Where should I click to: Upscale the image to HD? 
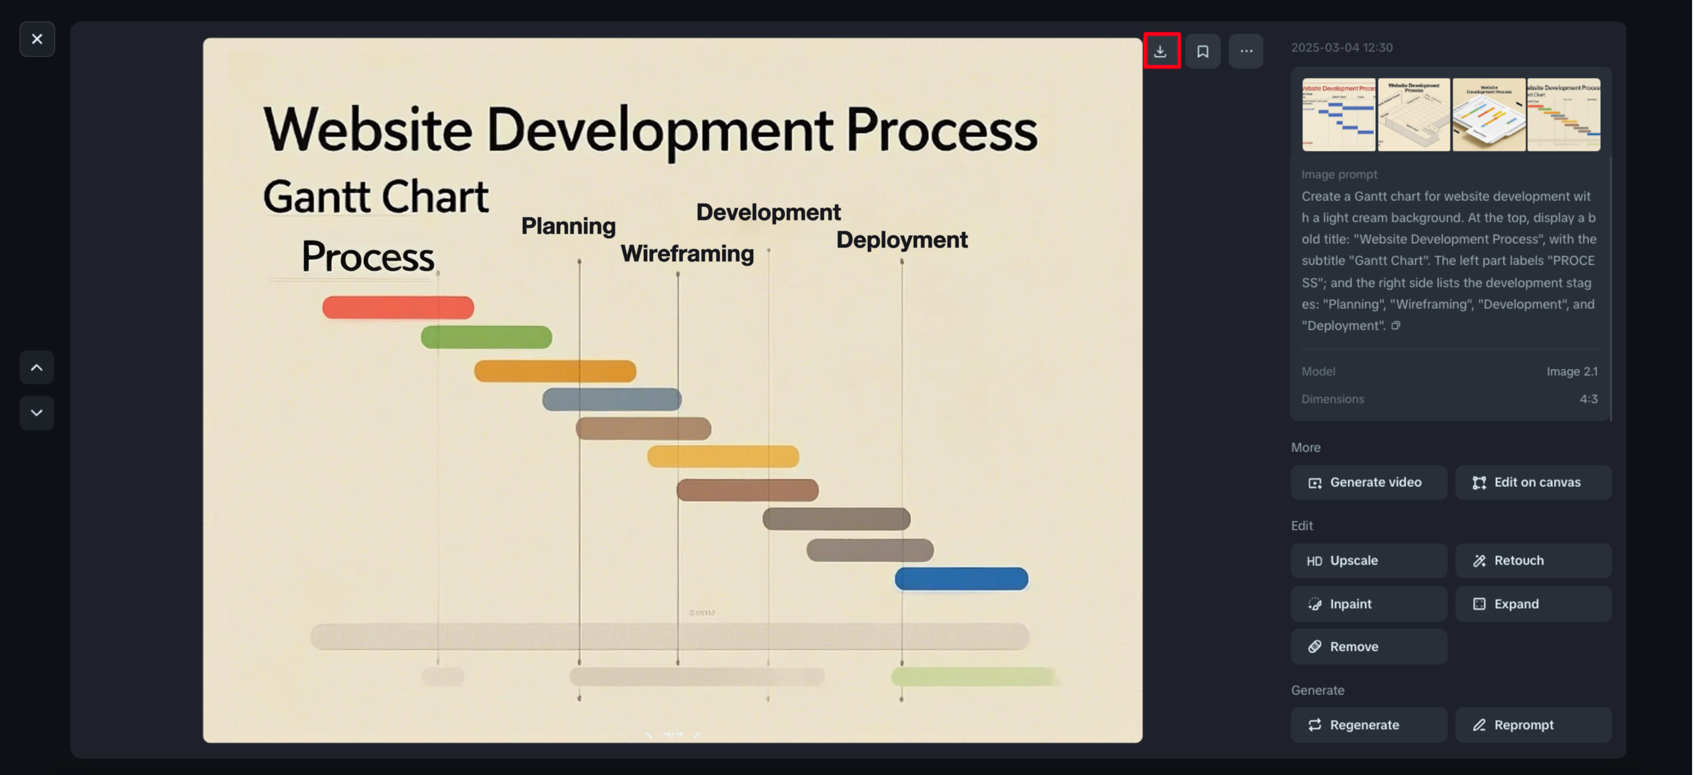[x=1368, y=561]
